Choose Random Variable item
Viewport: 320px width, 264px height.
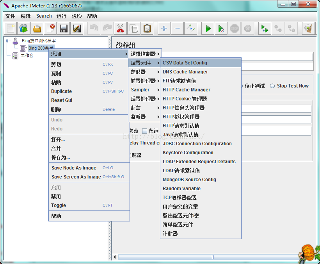pos(201,189)
